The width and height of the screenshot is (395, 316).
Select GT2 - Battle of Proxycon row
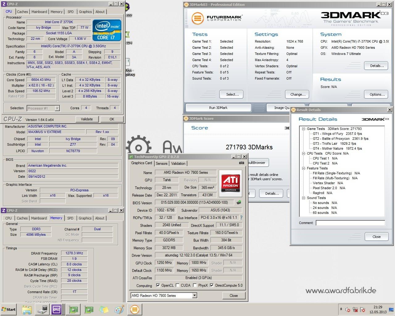tap(341, 139)
